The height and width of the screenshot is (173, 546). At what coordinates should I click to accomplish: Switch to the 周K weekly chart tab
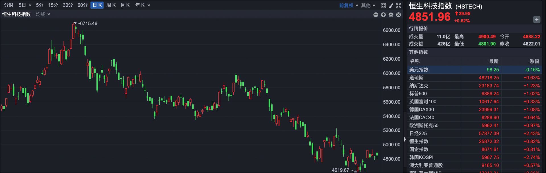[x=111, y=5]
